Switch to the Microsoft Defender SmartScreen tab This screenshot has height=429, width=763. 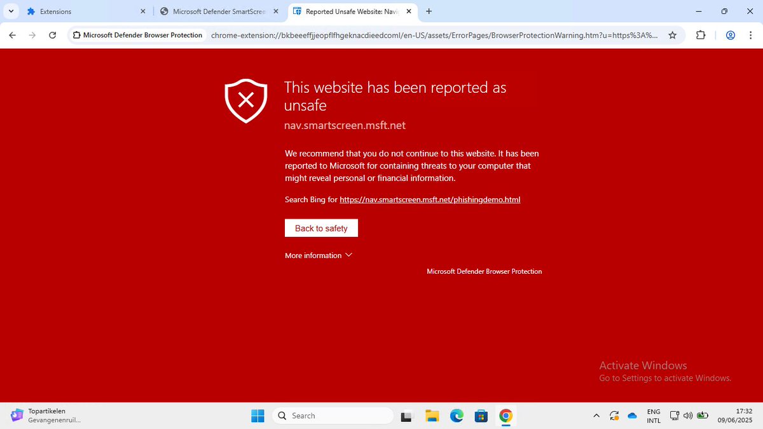219,11
